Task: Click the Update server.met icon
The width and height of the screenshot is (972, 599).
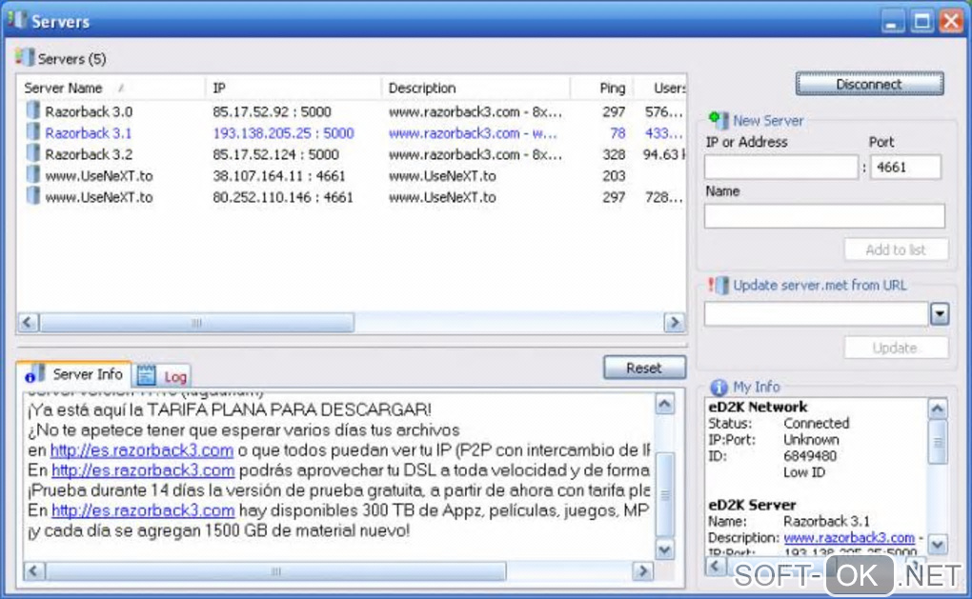Action: 719,285
